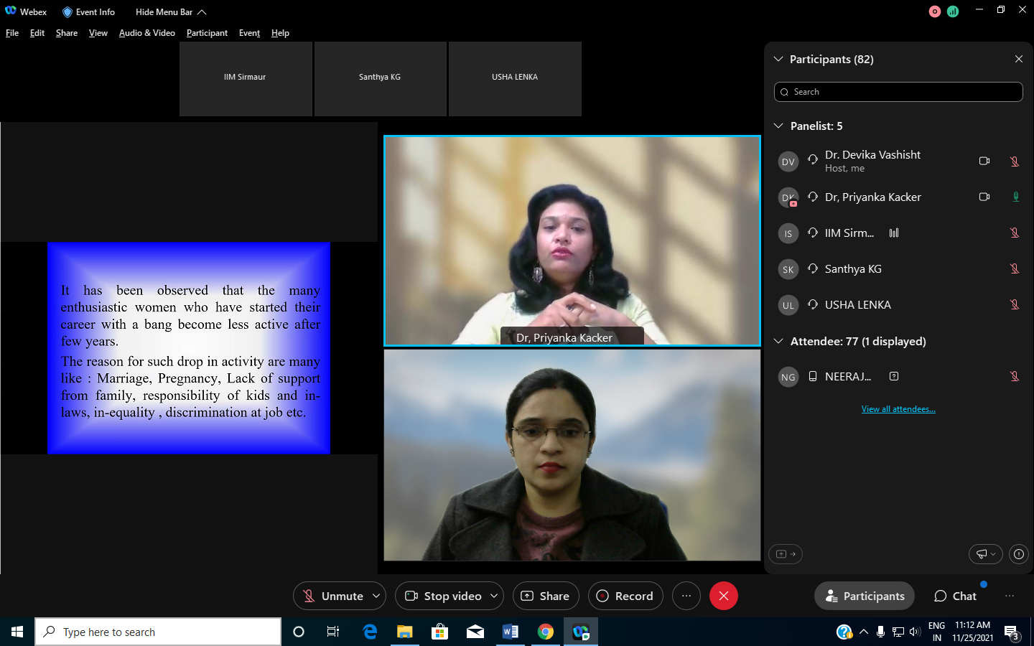Click the IS avatar of IIM Sirmaur
Viewport: 1034px width, 646px height.
(x=788, y=233)
